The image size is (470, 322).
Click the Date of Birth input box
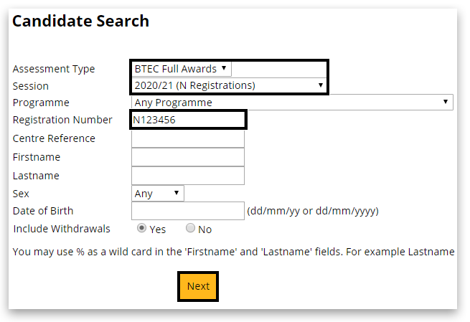point(188,211)
